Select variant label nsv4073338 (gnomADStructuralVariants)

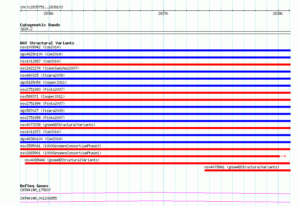pyautogui.click(x=58, y=125)
